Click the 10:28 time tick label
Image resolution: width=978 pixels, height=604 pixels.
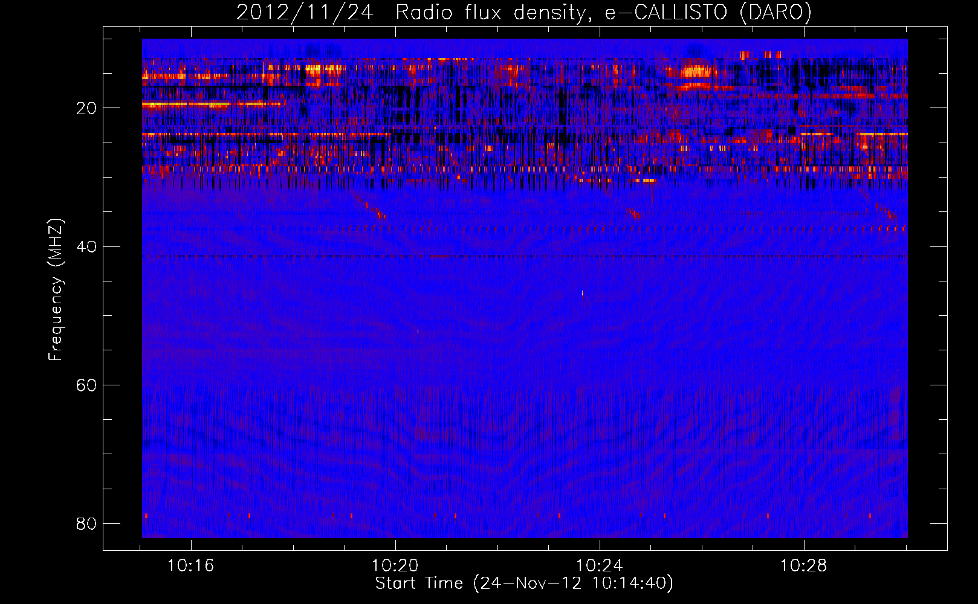pyautogui.click(x=803, y=566)
